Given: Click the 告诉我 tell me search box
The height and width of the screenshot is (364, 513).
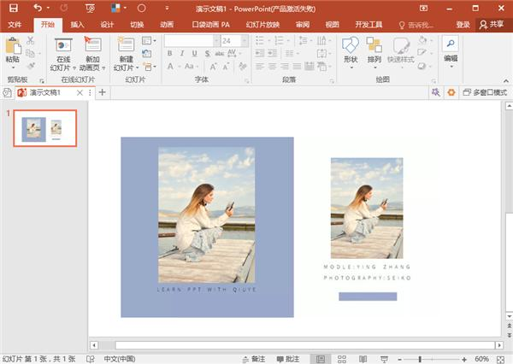Looking at the screenshot, I should tap(416, 25).
